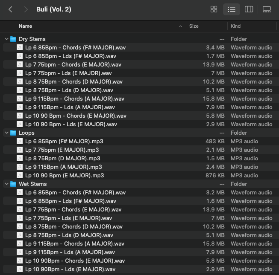Sort by Size column header
279x275 pixels.
(x=194, y=26)
